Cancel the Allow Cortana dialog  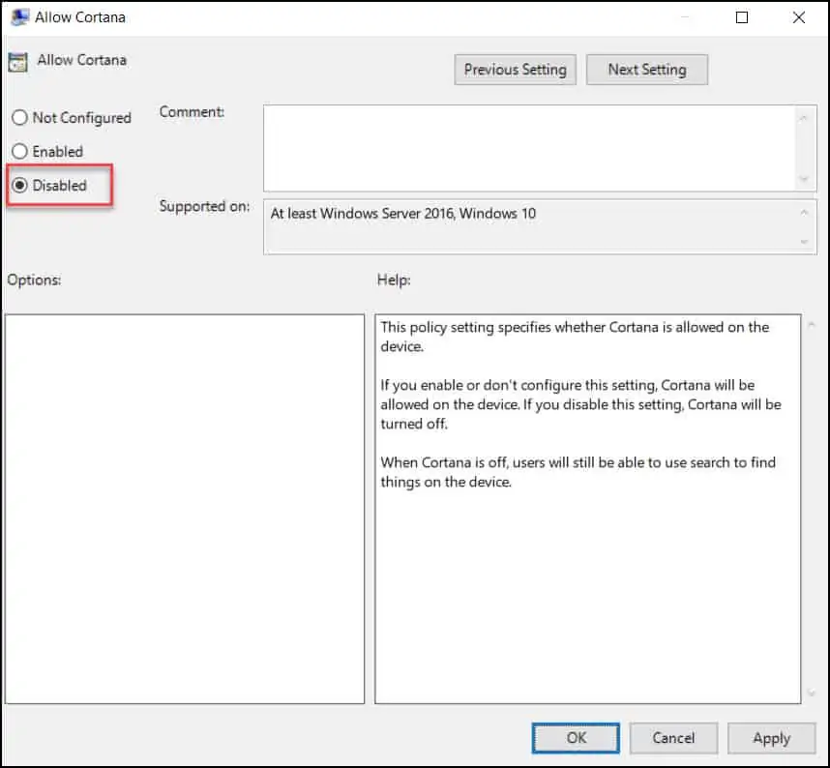point(673,738)
